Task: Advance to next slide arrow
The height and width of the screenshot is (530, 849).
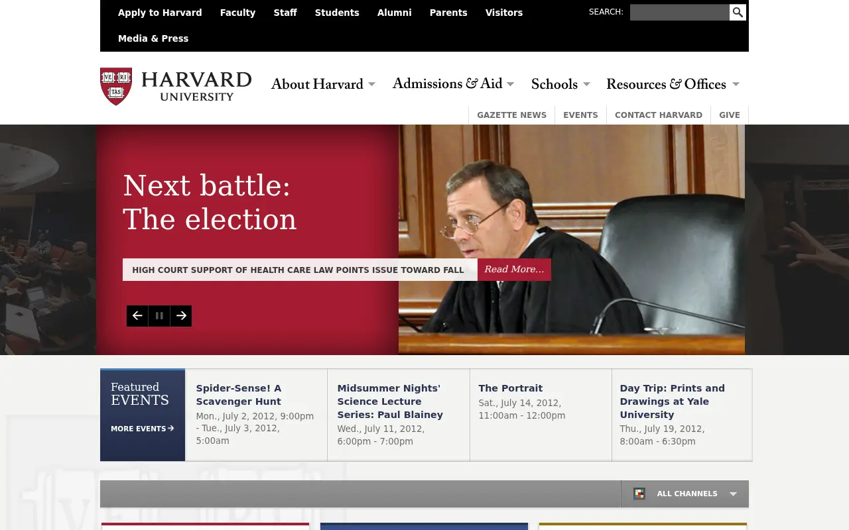Action: point(181,316)
